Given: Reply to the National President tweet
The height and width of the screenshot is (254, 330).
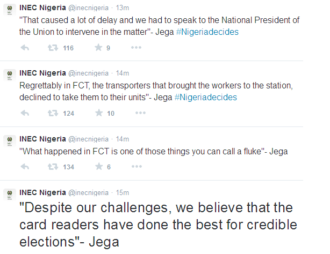Looking at the screenshot, I should pyautogui.click(x=25, y=48).
